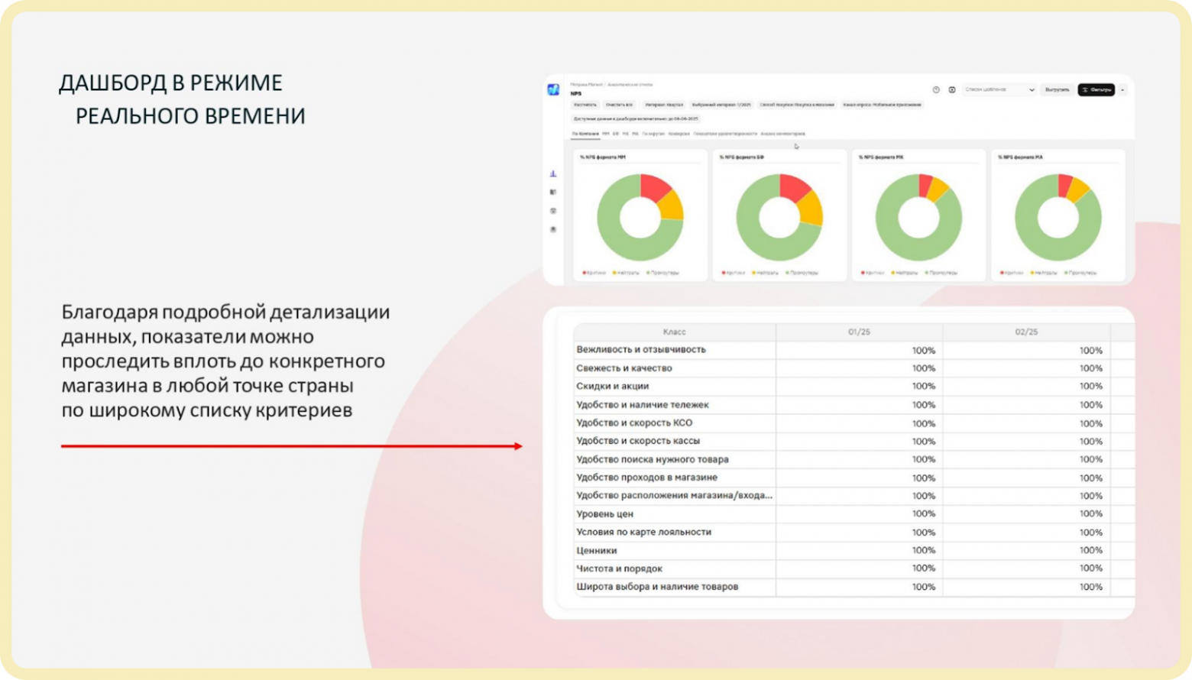Click the target icon next to the clock
The image size is (1192, 680).
tap(951, 90)
